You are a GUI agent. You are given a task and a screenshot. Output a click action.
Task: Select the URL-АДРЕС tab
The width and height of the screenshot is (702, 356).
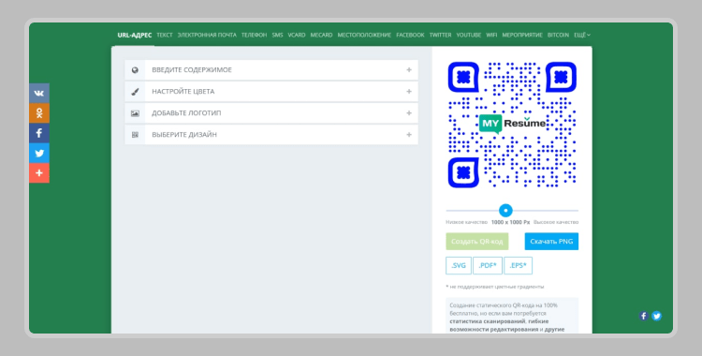tap(134, 35)
